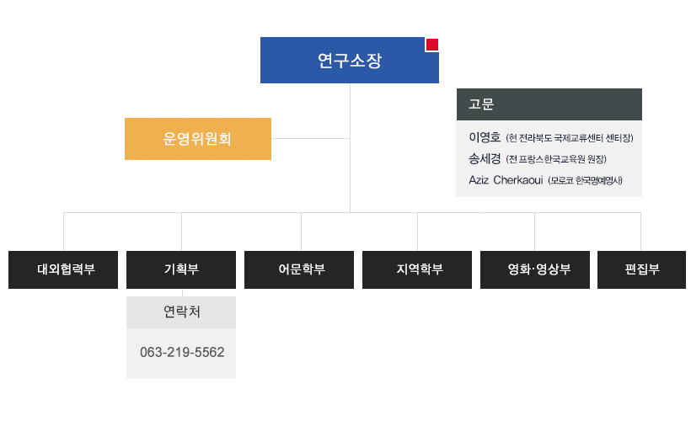Click the grey contact box below 연락처

(181, 353)
